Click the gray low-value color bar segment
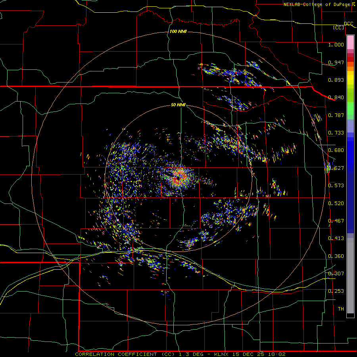The image size is (357, 357). [350, 276]
